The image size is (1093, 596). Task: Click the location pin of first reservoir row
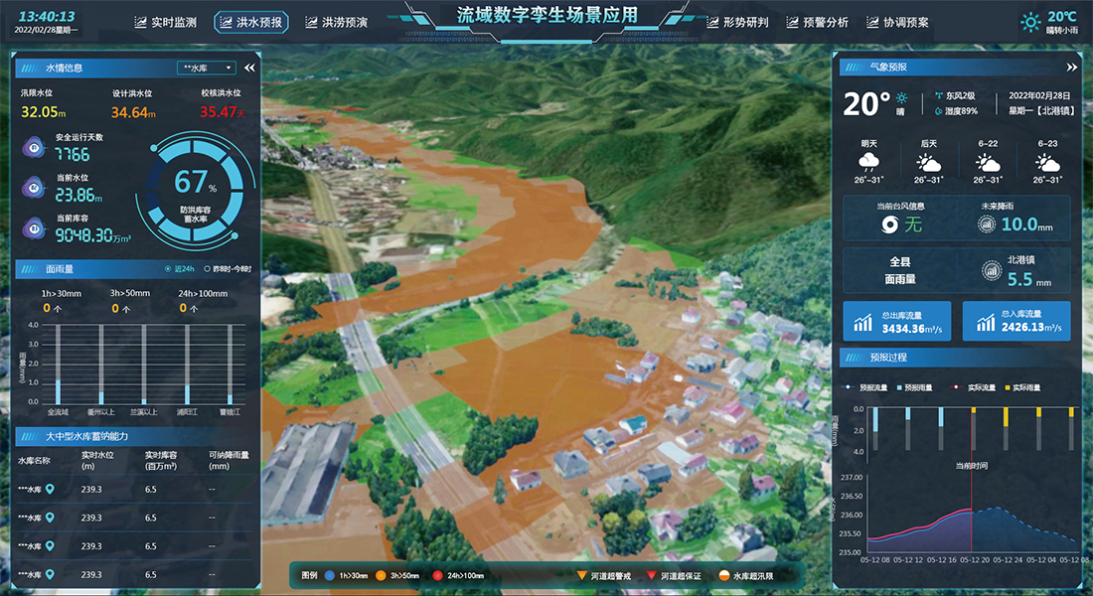pyautogui.click(x=51, y=489)
